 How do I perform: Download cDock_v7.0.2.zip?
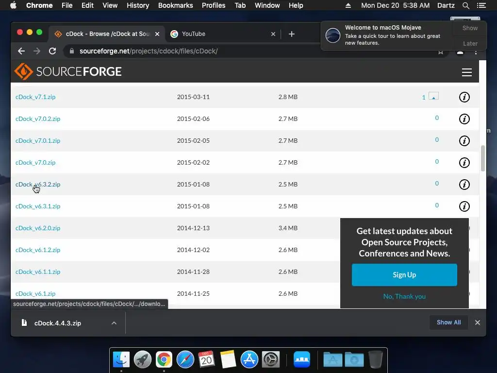[x=38, y=119]
